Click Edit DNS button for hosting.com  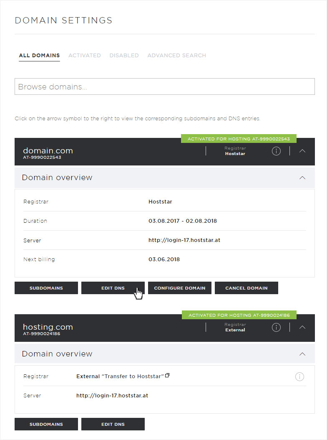(113, 424)
